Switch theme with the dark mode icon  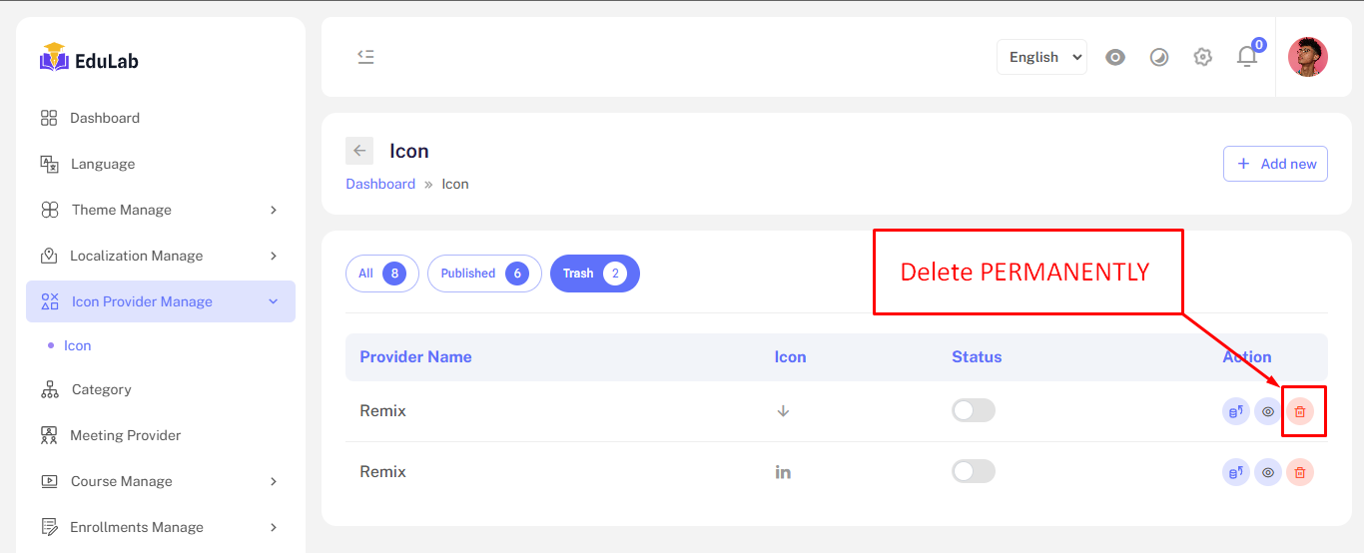(1158, 57)
